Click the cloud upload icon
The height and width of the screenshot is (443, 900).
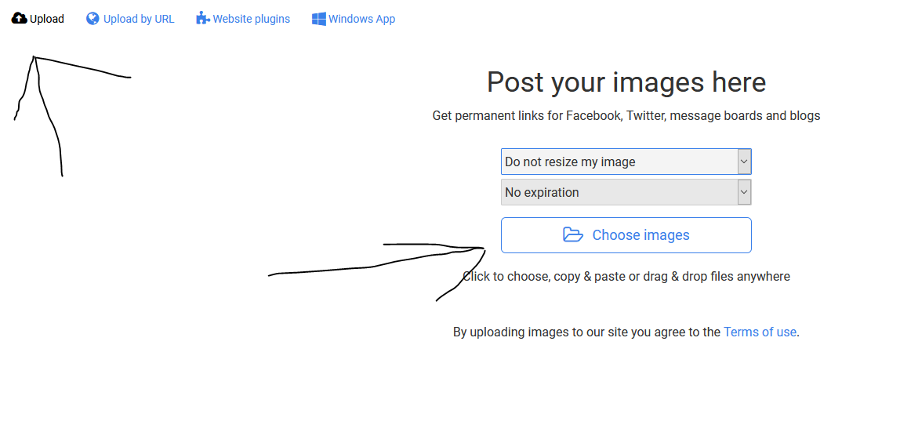point(20,18)
